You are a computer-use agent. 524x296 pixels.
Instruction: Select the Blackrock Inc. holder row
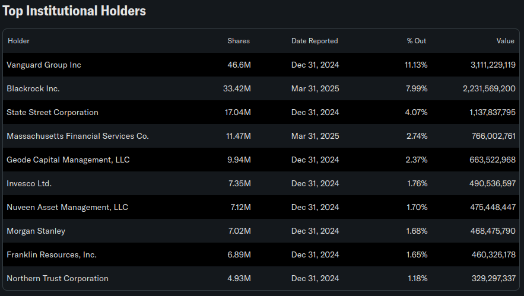261,88
